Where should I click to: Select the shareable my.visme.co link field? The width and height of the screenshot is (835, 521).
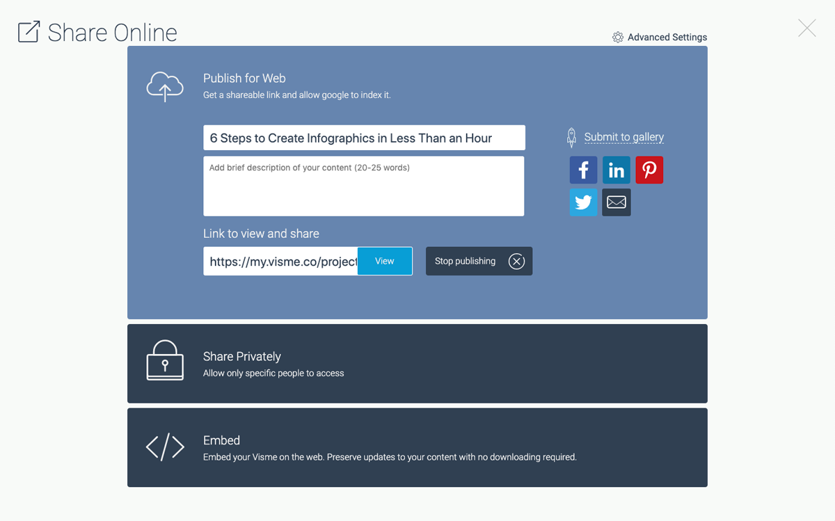click(x=278, y=261)
